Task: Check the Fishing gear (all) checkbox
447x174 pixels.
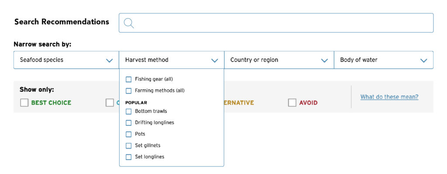Action: click(x=129, y=79)
